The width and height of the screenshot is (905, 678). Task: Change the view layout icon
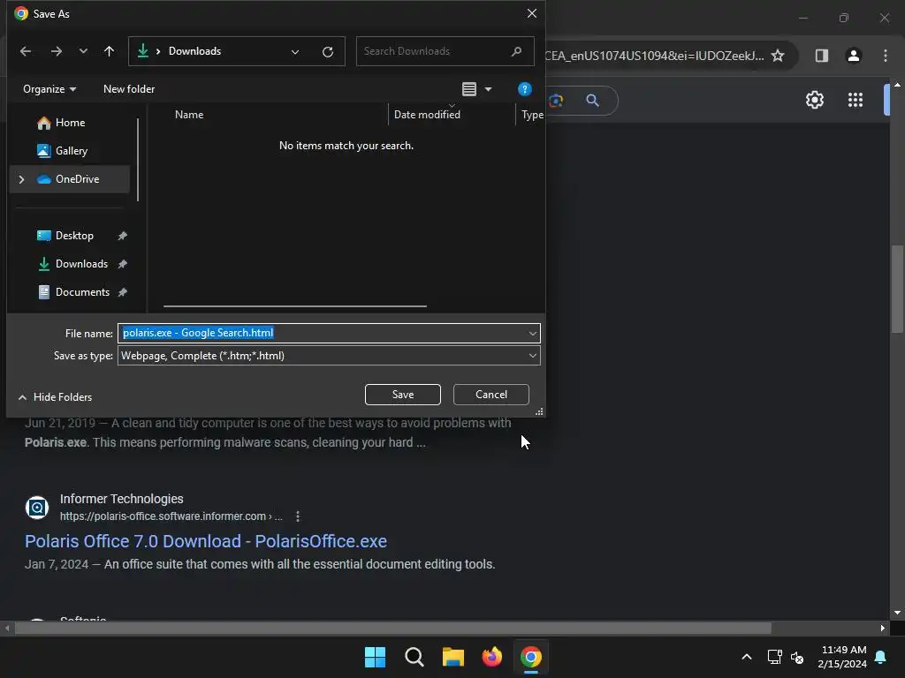[x=469, y=89]
